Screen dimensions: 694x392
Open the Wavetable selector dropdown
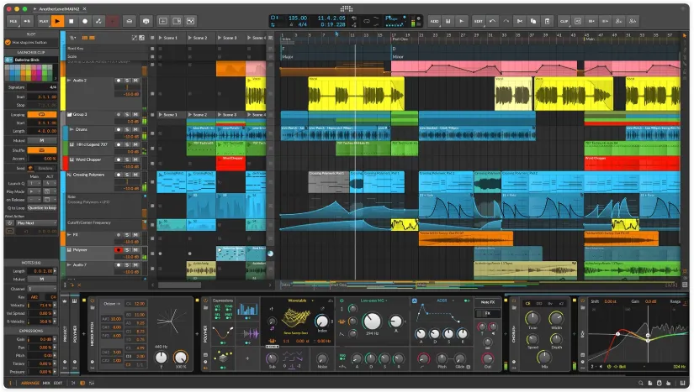click(x=300, y=301)
